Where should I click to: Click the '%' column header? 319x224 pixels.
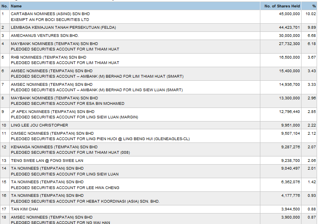coord(314,6)
